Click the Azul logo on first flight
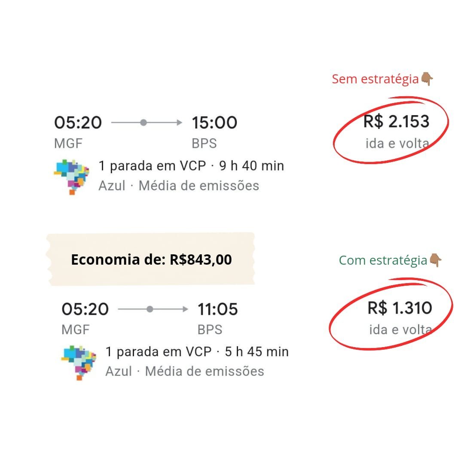464x464 pixels. pyautogui.click(x=72, y=176)
